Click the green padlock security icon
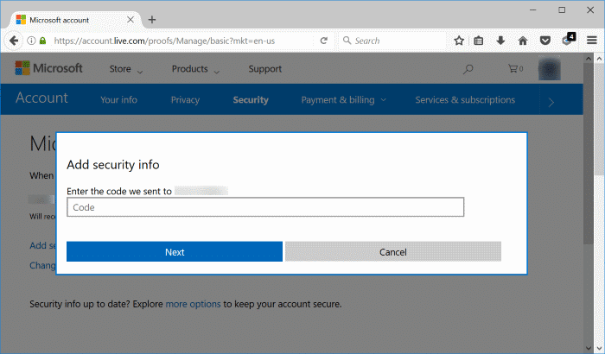 42,41
